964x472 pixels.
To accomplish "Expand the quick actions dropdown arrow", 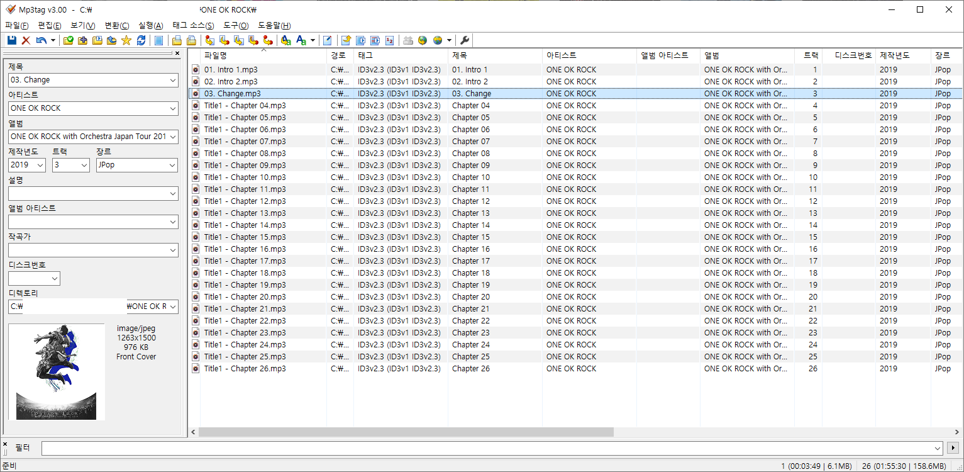I will (313, 40).
